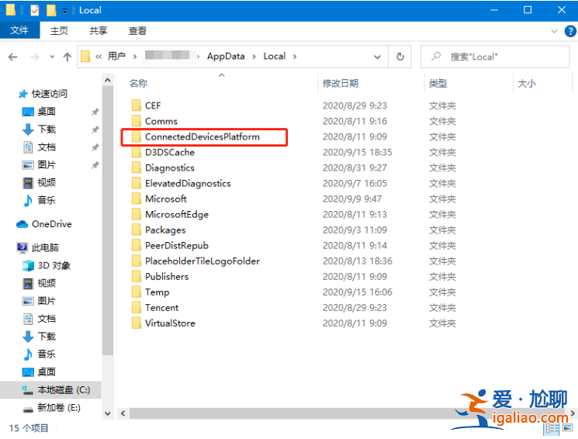Click the Properties icon in the title bar
The height and width of the screenshot is (439, 578).
(x=35, y=10)
